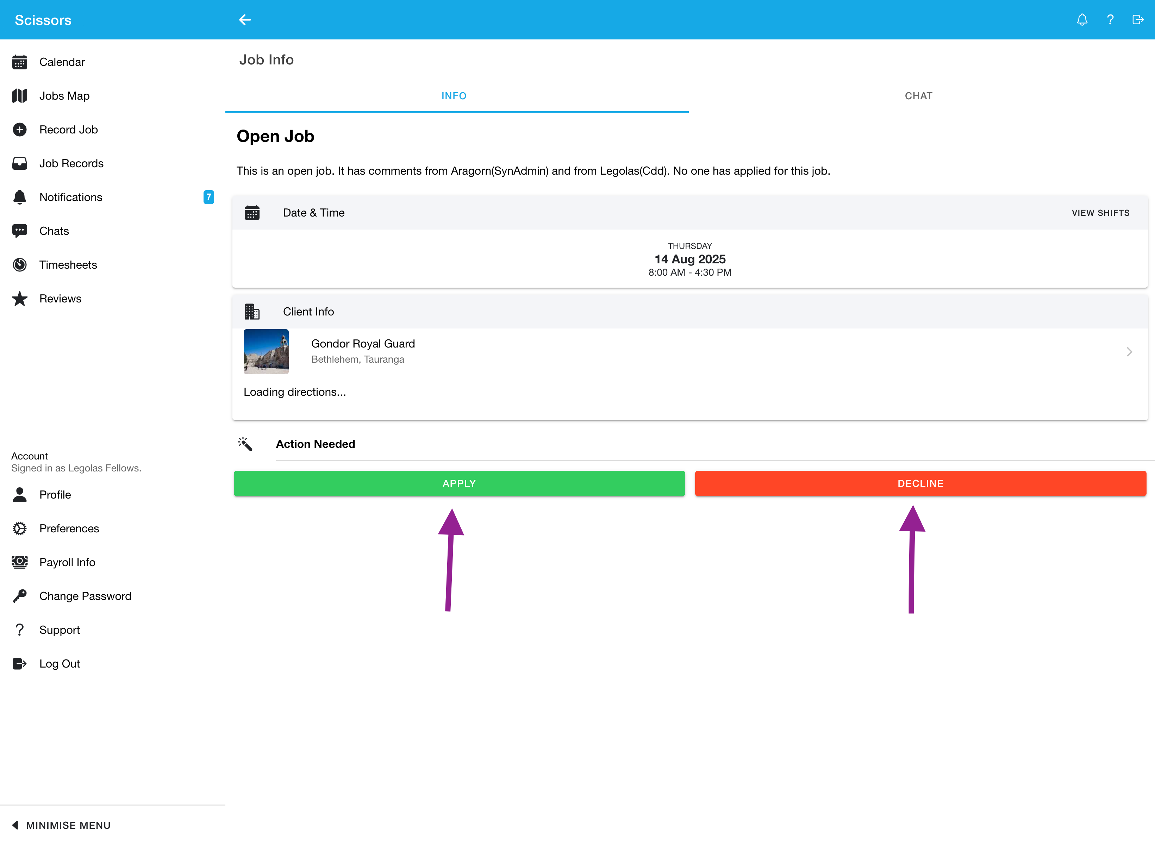Open Timesheets from sidebar

pos(68,264)
